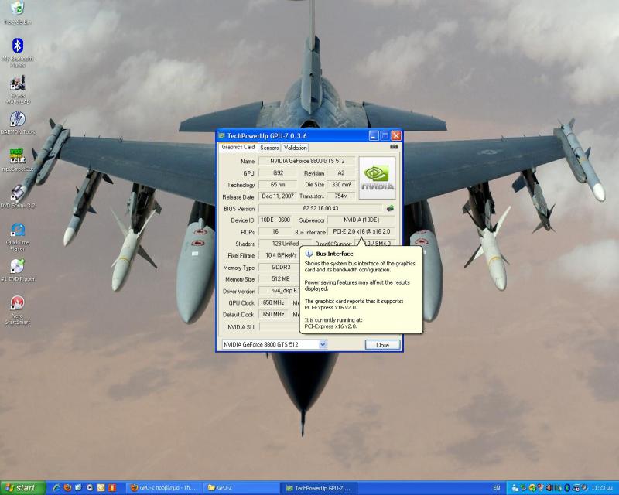Select the Crysis Warhead desktop shortcut

point(17,90)
